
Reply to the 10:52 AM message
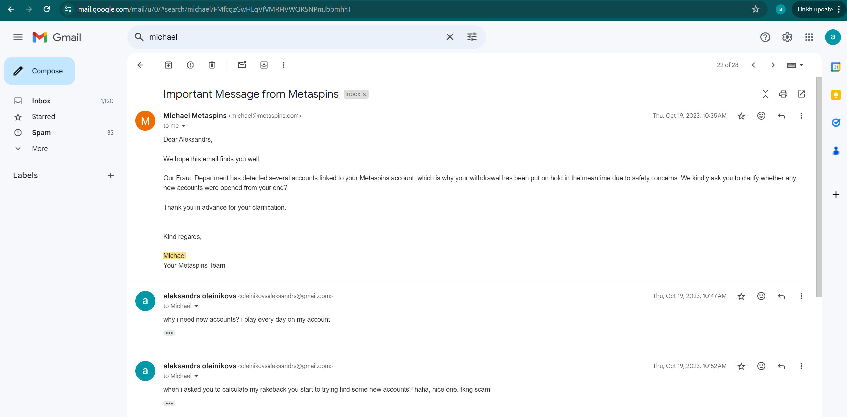click(x=781, y=366)
